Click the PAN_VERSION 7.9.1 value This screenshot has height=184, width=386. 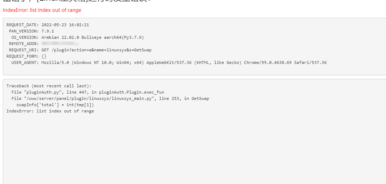click(x=48, y=31)
